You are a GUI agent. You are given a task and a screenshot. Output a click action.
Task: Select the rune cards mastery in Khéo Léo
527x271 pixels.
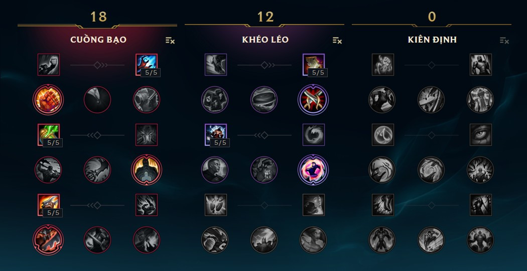click(x=215, y=100)
